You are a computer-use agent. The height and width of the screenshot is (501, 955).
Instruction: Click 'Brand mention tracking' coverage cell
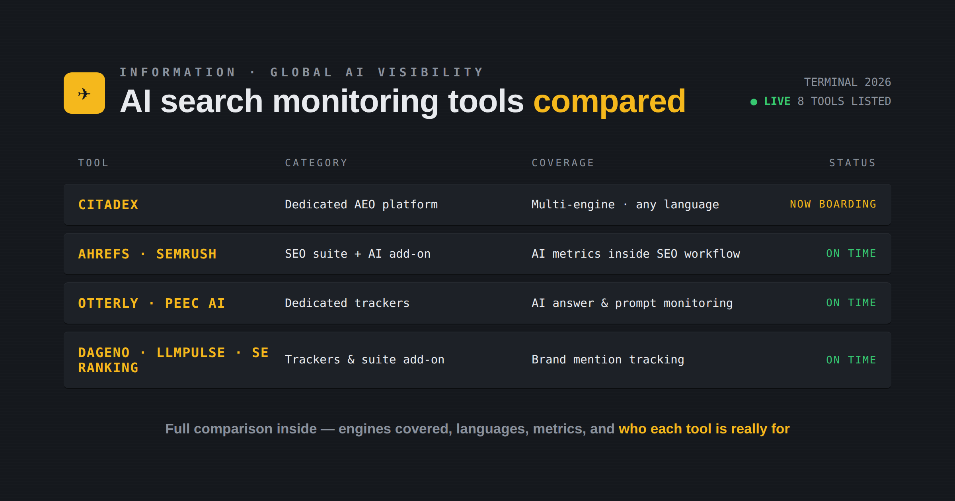[x=608, y=359]
